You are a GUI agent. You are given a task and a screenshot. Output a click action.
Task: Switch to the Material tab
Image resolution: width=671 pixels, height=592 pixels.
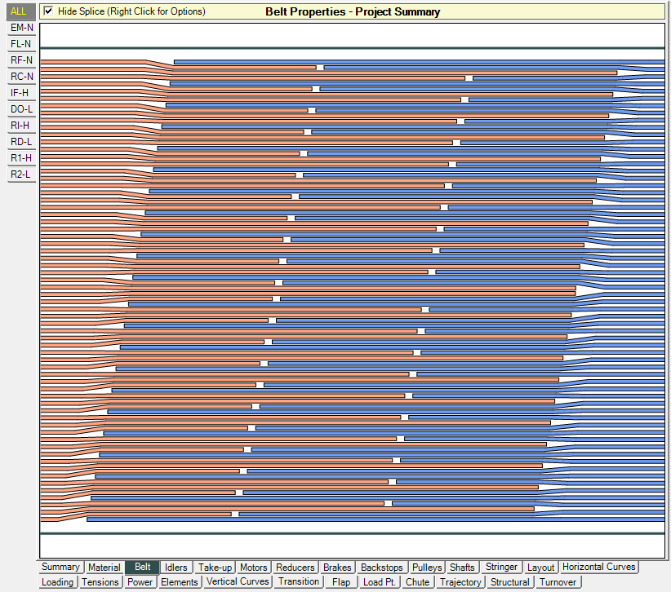(104, 568)
